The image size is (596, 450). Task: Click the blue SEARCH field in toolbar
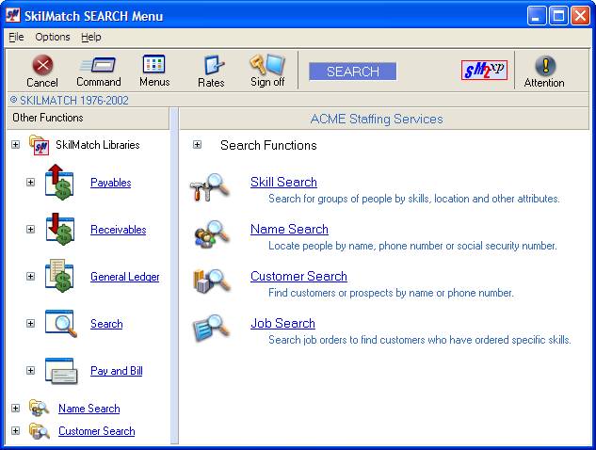point(353,72)
